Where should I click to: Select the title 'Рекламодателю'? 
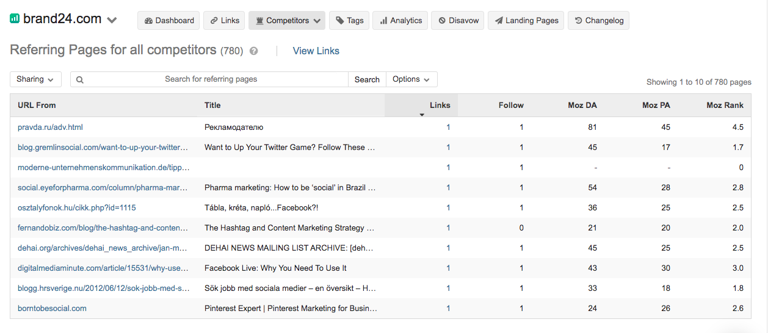[234, 127]
